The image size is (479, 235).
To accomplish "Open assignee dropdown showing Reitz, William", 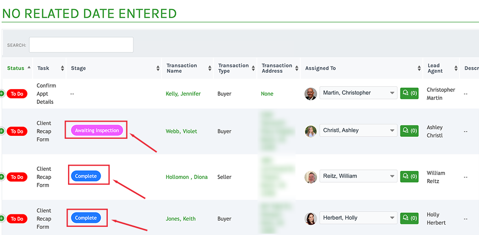I will point(358,176).
